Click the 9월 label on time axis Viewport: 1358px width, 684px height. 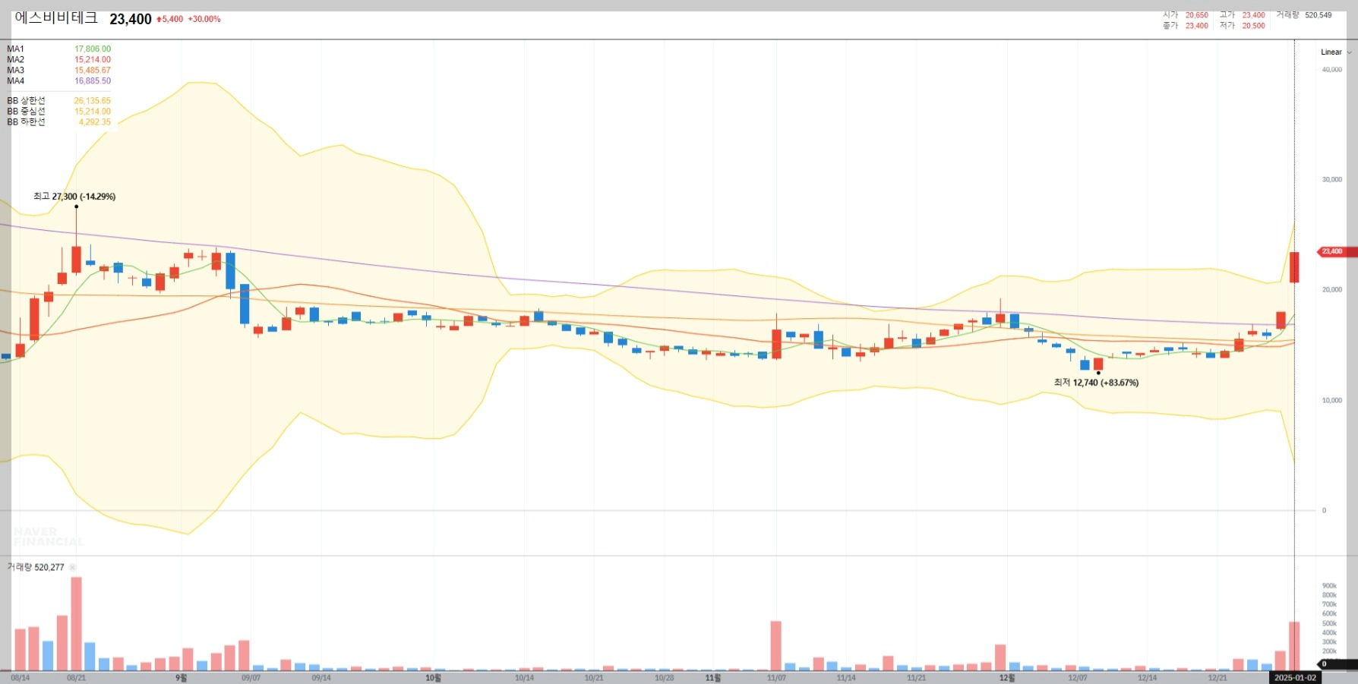[181, 677]
